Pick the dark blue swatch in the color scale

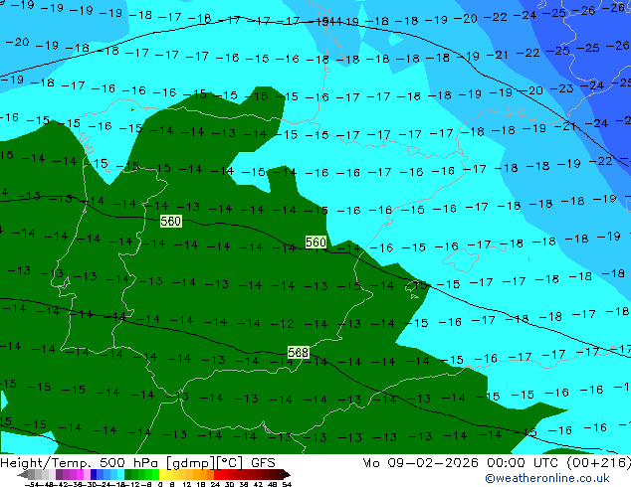(94, 474)
